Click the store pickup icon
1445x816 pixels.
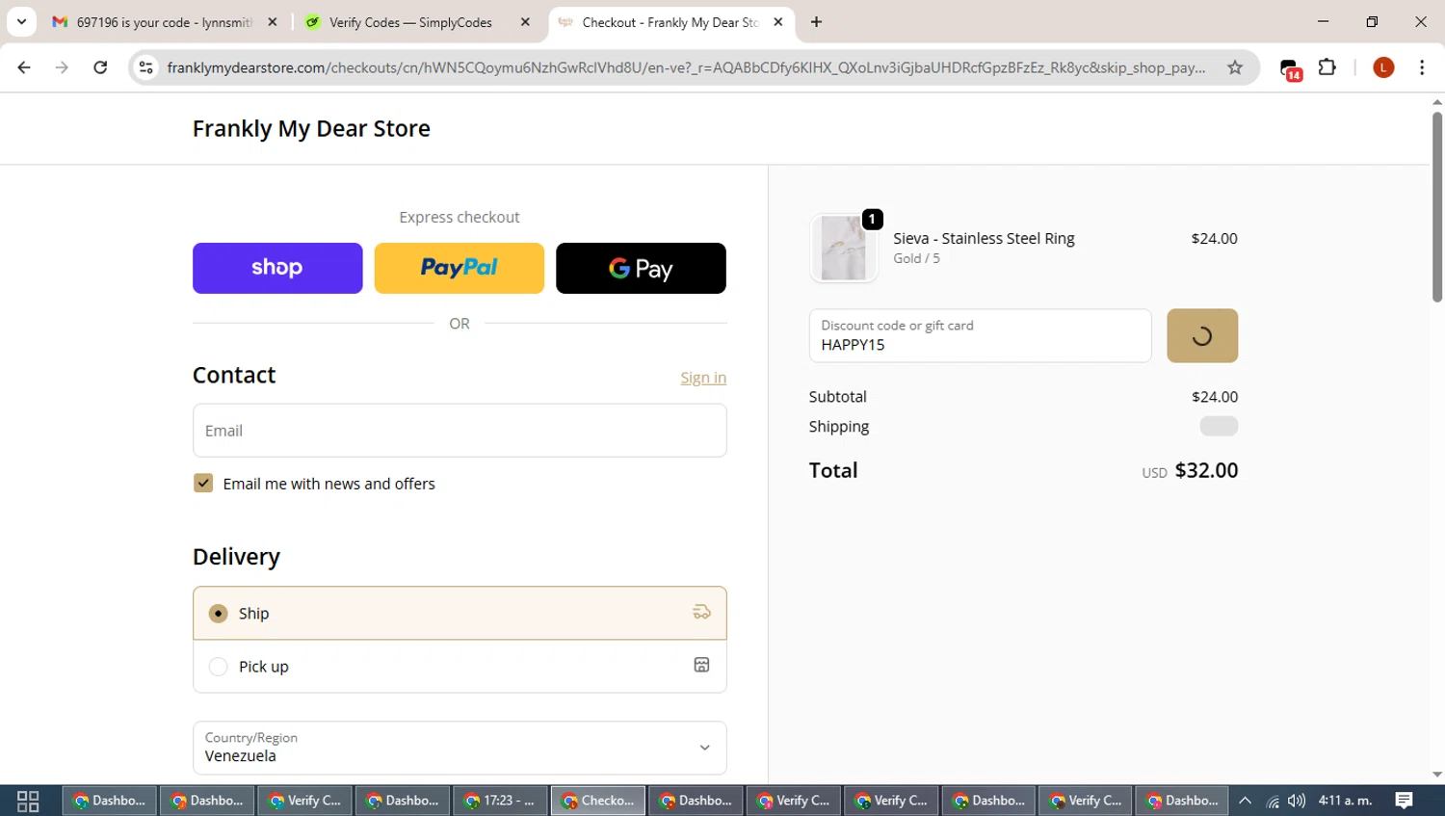pos(701,665)
